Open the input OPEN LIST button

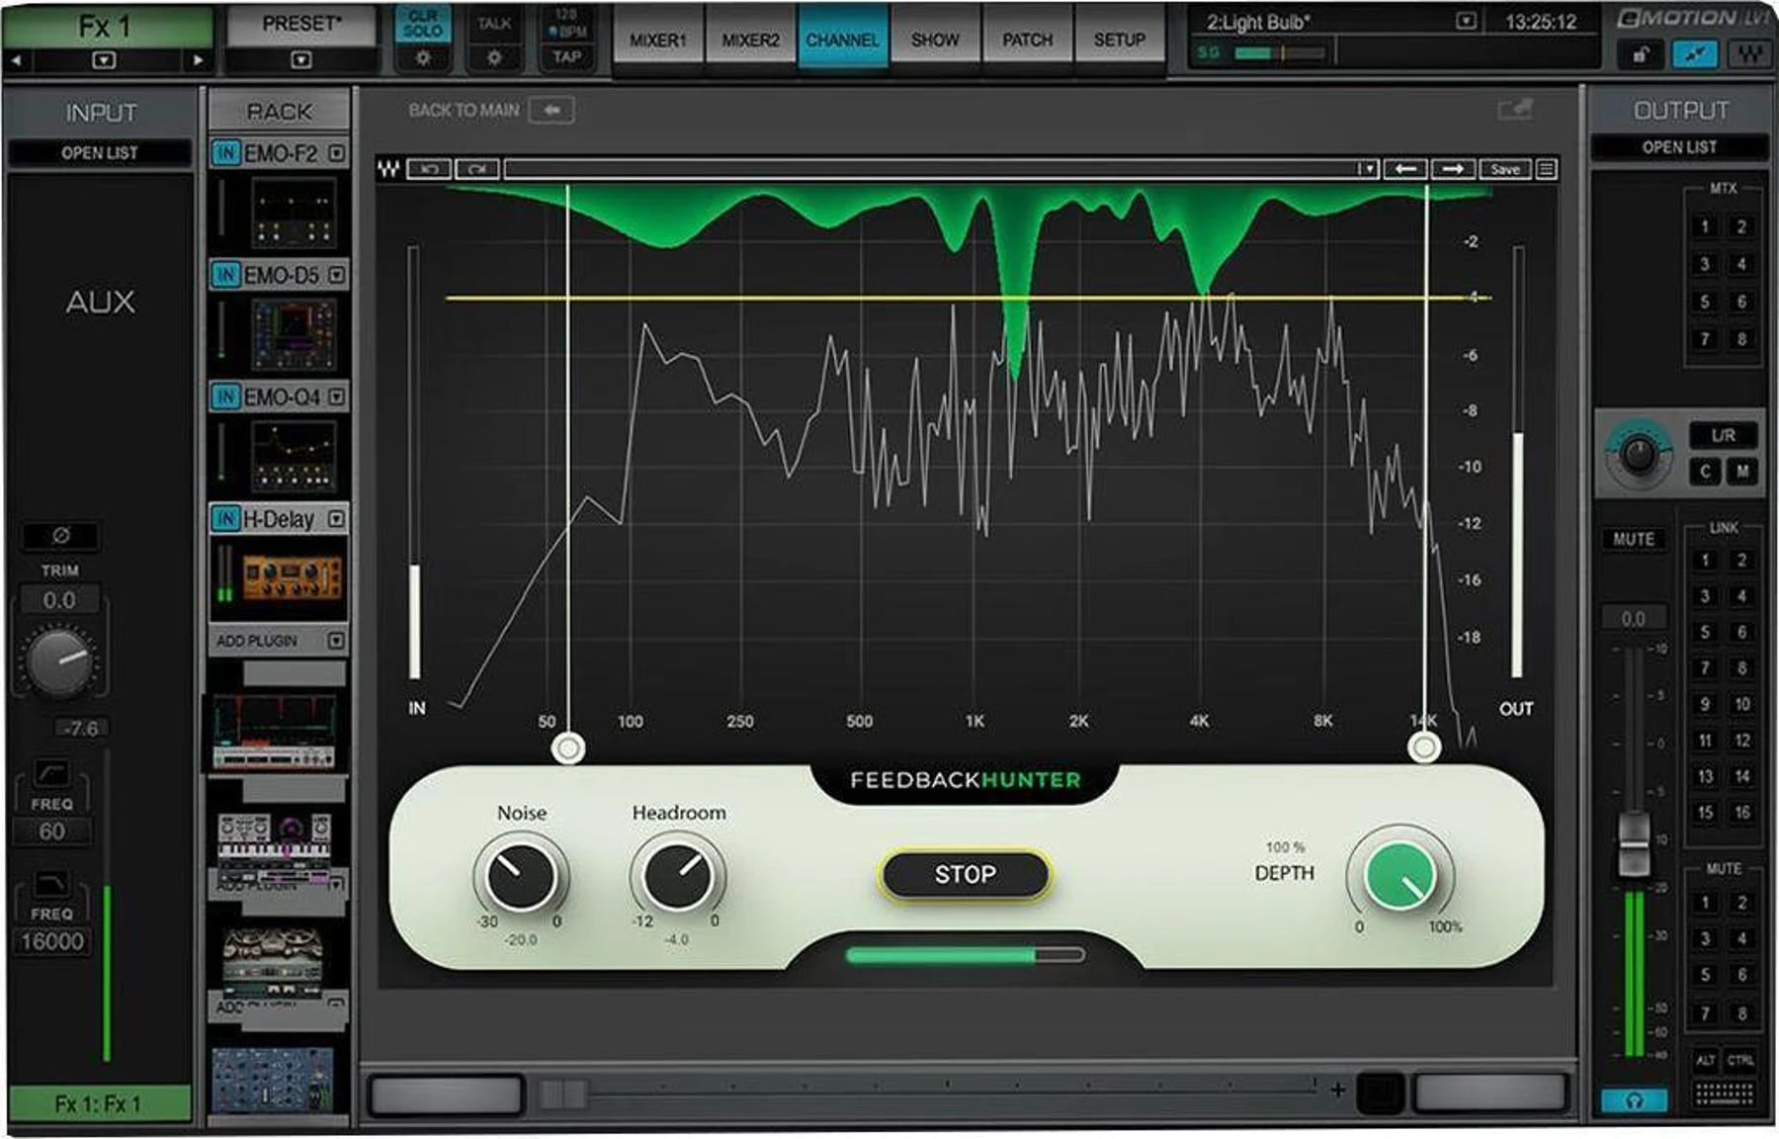(x=99, y=153)
